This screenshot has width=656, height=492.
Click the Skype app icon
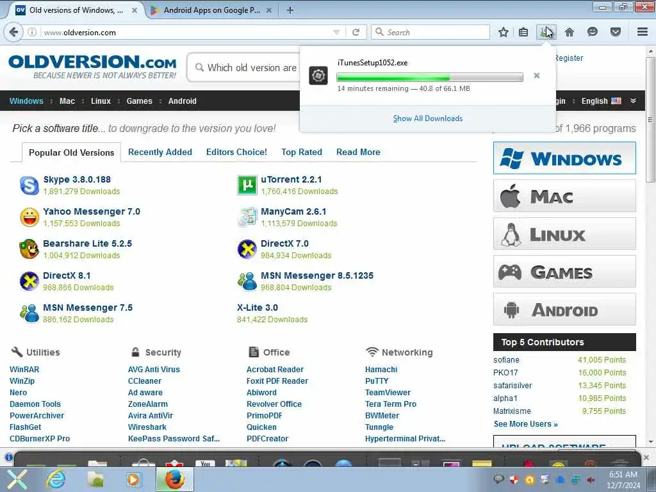coord(29,185)
